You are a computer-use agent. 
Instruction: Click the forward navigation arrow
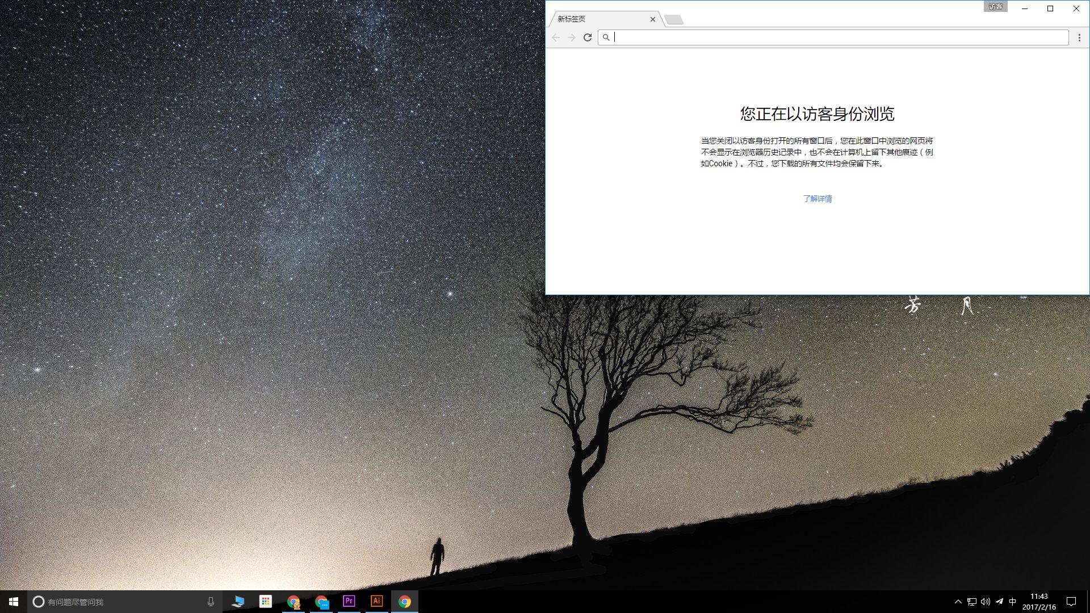(572, 37)
